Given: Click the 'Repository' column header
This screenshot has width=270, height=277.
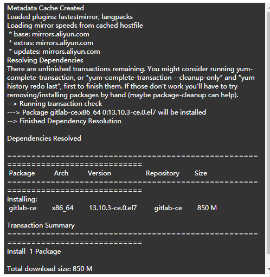Looking at the screenshot, I should pos(163,173).
